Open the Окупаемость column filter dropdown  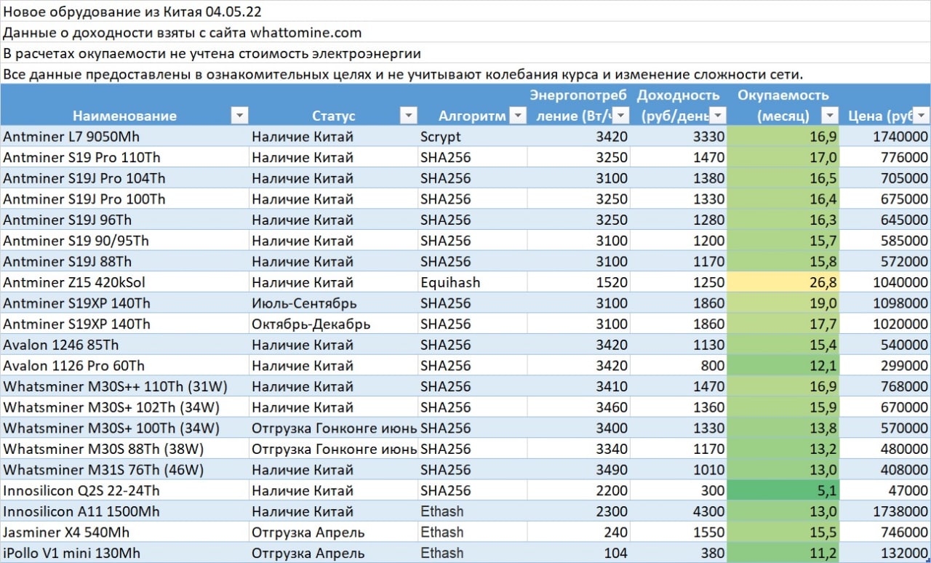point(831,116)
